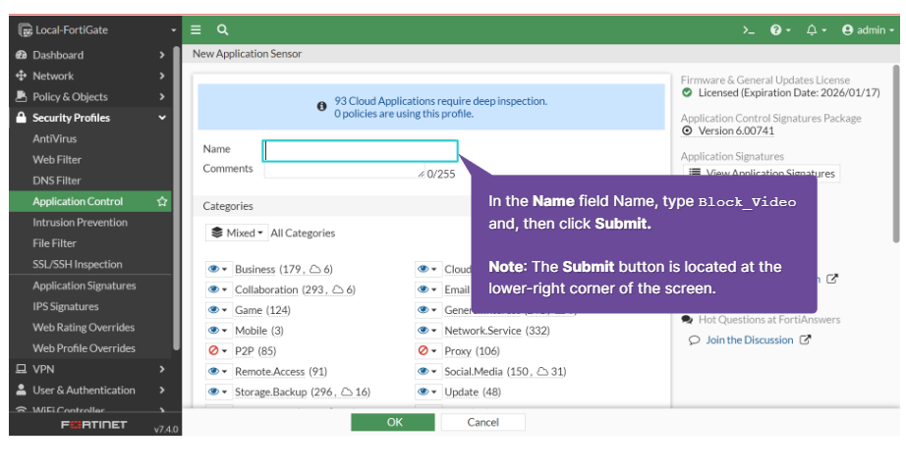Click the 0 policies are using link
Screen dimensions: 906x470
pyautogui.click(x=404, y=114)
